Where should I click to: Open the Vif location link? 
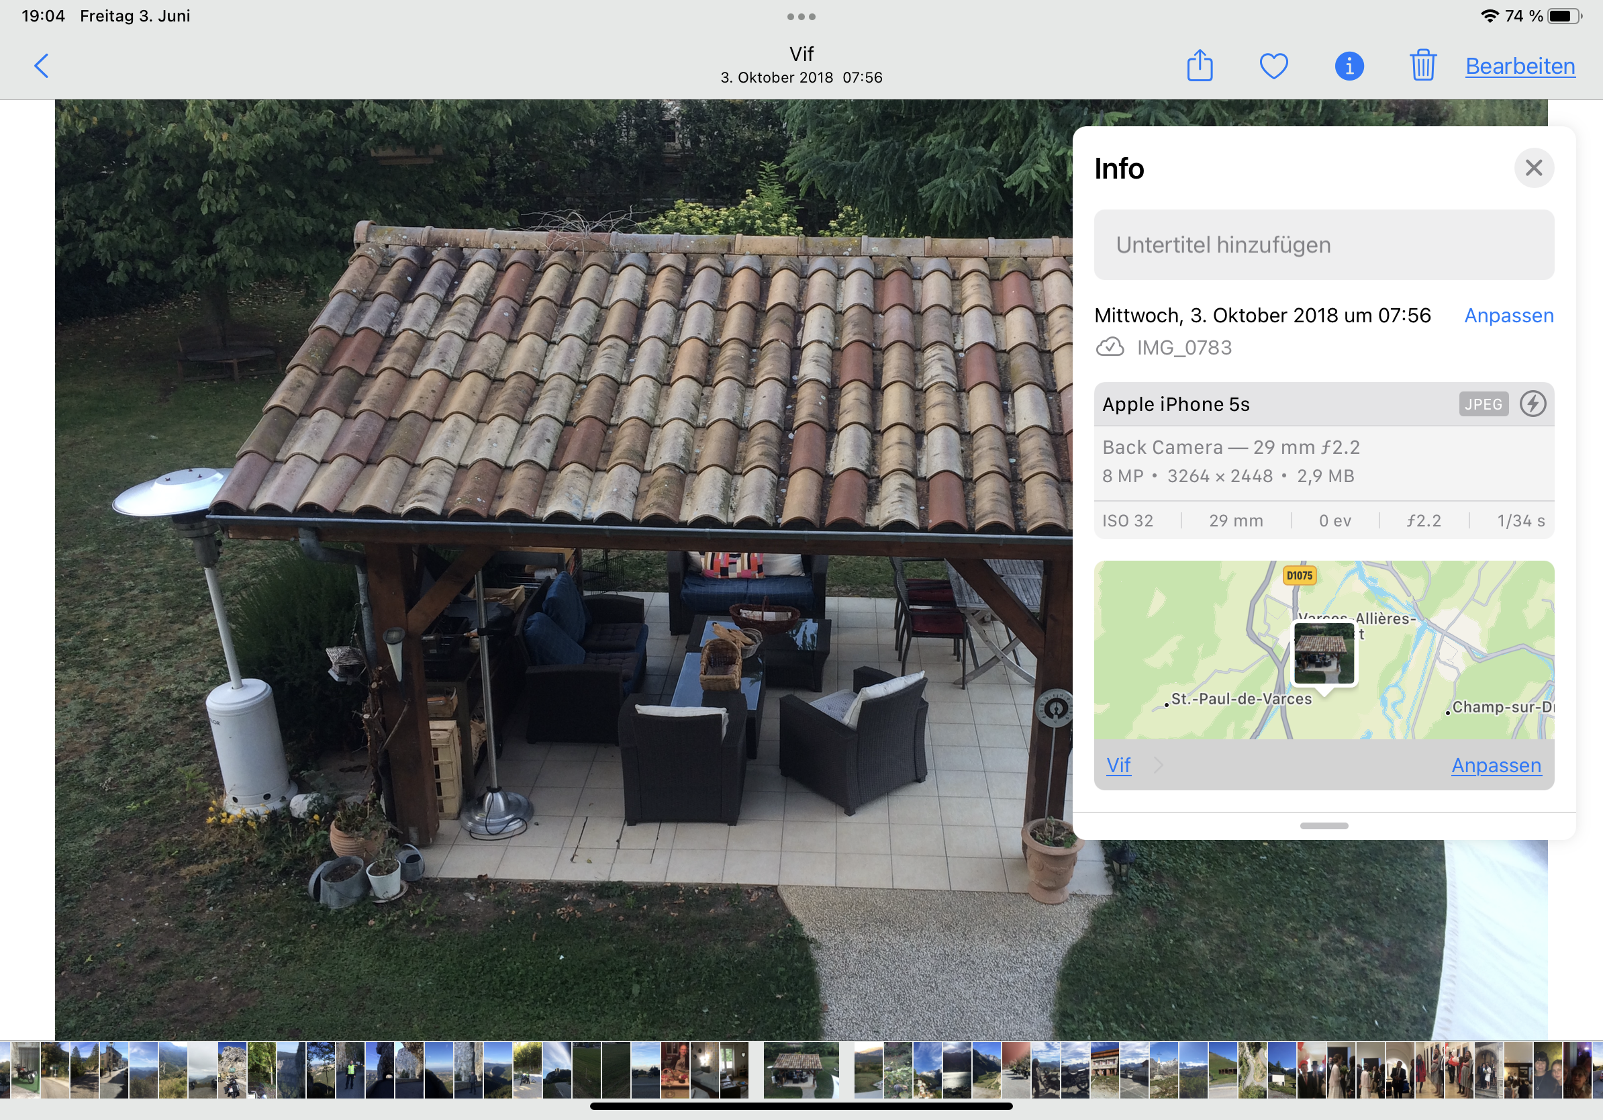pyautogui.click(x=1118, y=765)
